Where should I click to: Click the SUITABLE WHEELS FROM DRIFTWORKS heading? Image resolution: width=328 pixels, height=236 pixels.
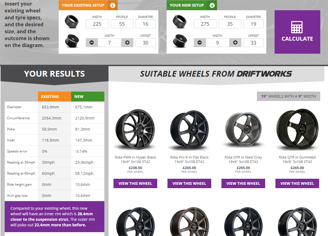click(x=216, y=74)
